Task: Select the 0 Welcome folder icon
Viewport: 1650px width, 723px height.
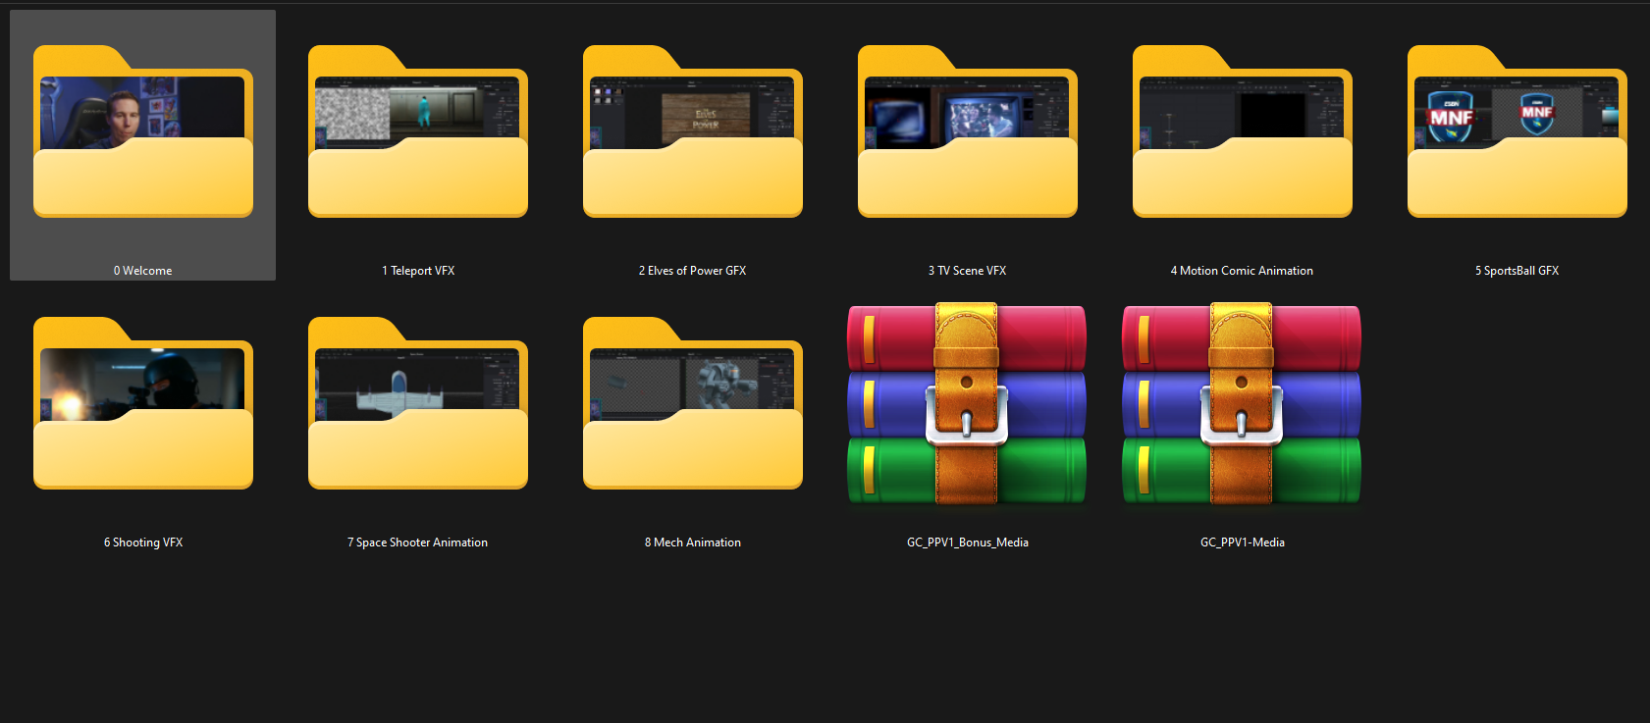Action: (x=143, y=132)
